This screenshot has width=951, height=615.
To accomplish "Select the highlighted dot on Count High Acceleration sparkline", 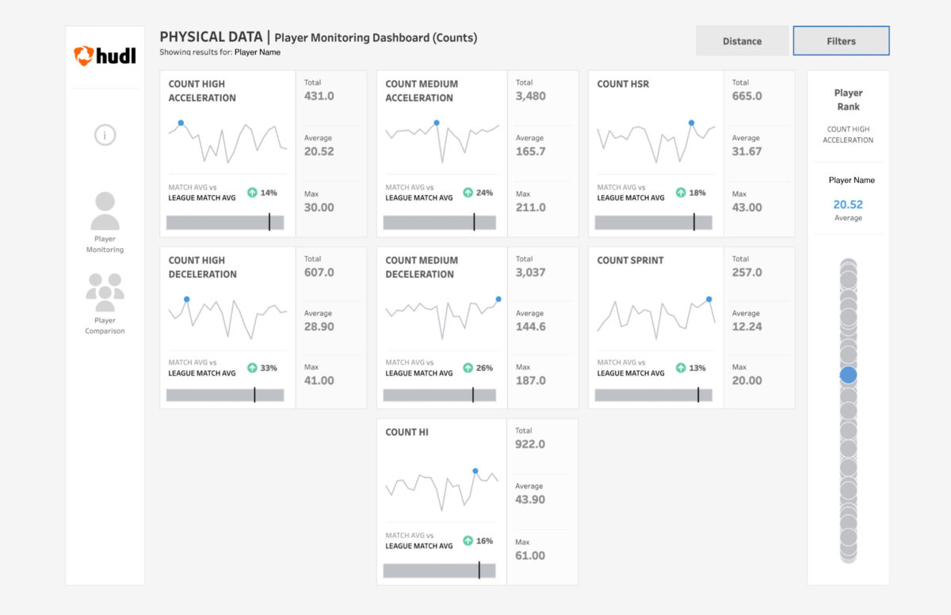I will coord(181,122).
